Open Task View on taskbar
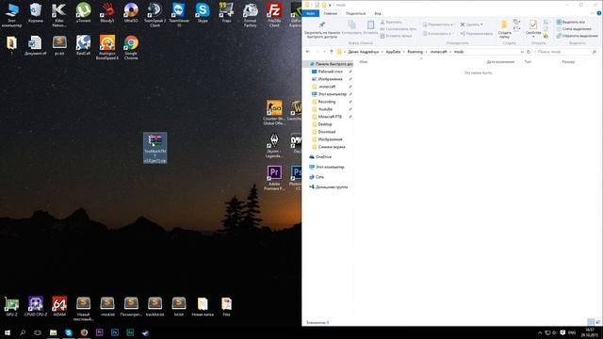The image size is (603, 339). (x=38, y=332)
